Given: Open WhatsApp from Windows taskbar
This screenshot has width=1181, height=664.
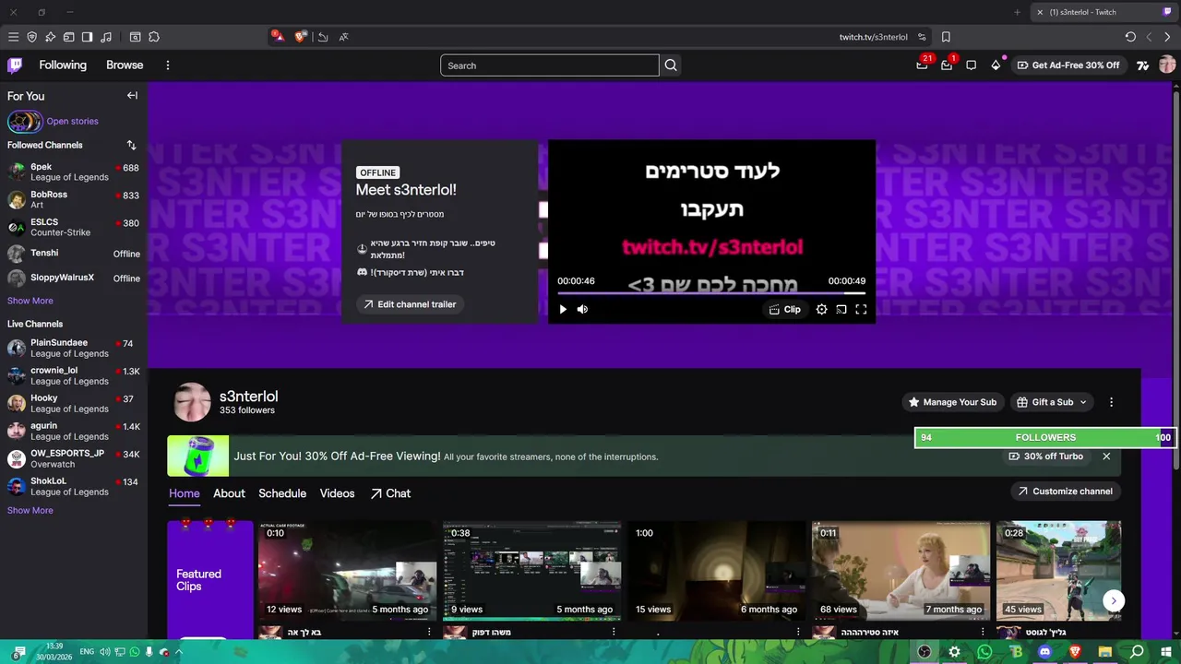Looking at the screenshot, I should pos(984,652).
